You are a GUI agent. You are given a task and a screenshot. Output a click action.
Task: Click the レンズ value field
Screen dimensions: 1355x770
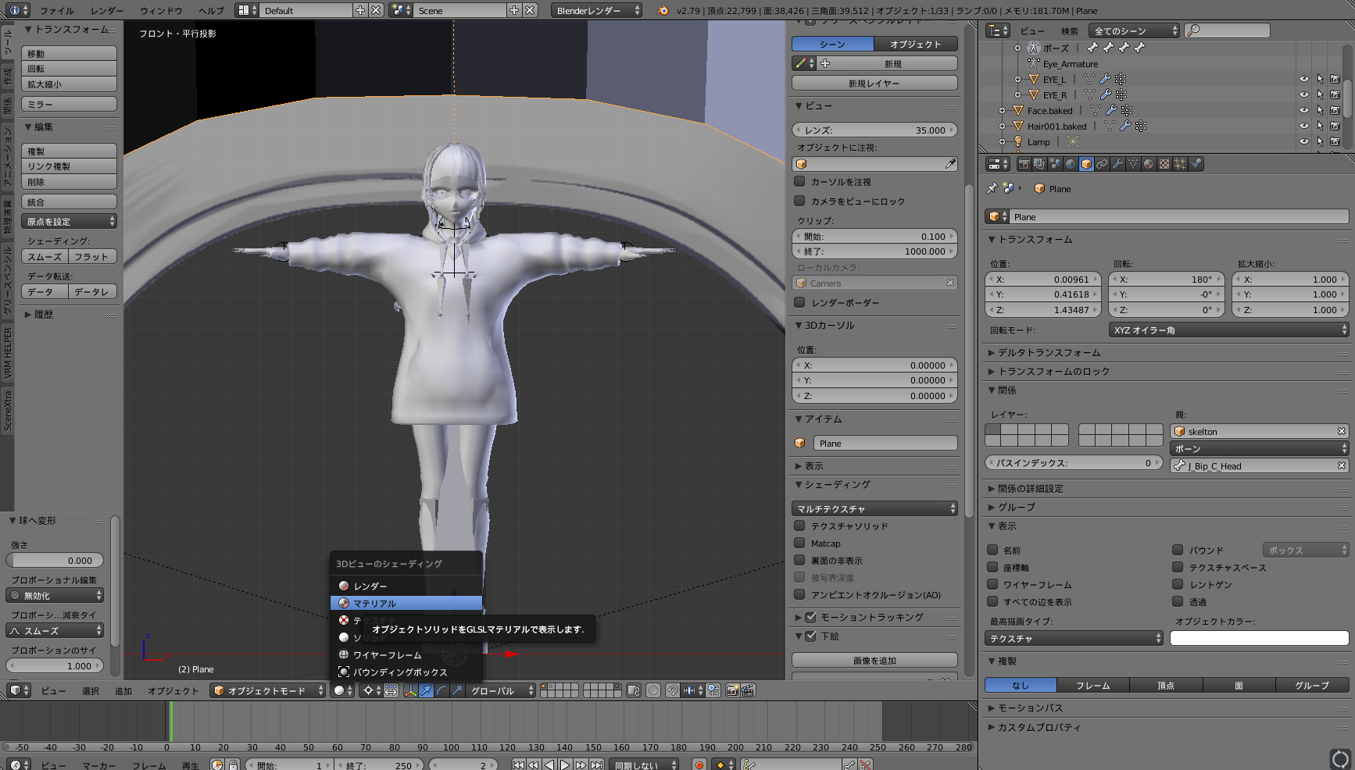point(874,130)
